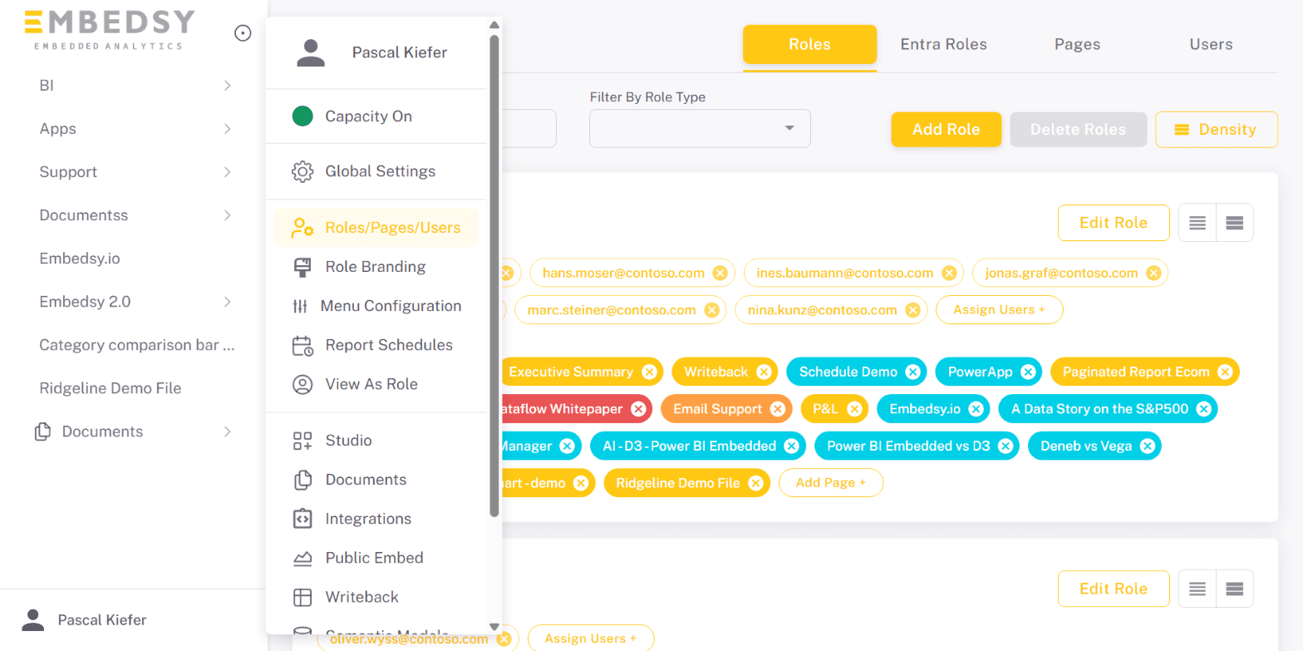Select Roles/Pages/Users menu entry
The height and width of the screenshot is (651, 1303).
(x=376, y=228)
